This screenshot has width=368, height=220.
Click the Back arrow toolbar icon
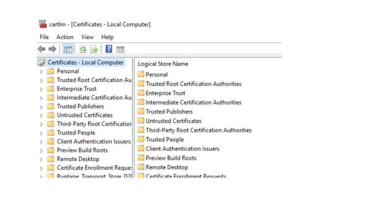(x=41, y=49)
